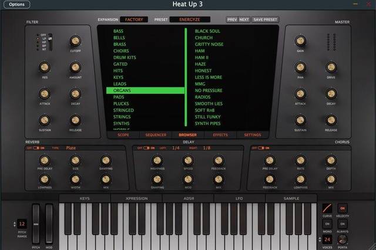
Task: Click the chorus Lowpass knob
Action: click(300, 179)
